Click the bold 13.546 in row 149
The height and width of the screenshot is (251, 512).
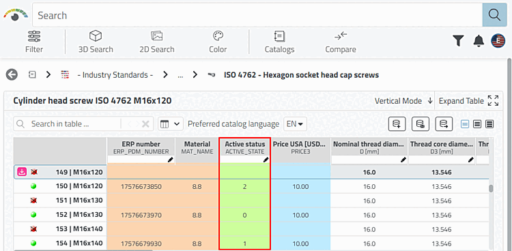442,172
